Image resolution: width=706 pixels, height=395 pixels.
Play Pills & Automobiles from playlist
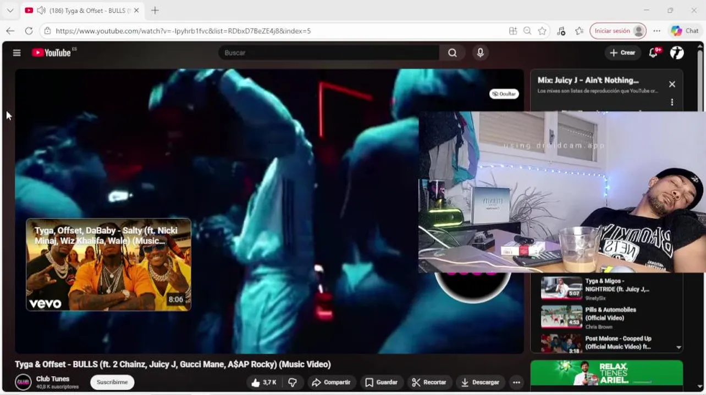click(605, 317)
